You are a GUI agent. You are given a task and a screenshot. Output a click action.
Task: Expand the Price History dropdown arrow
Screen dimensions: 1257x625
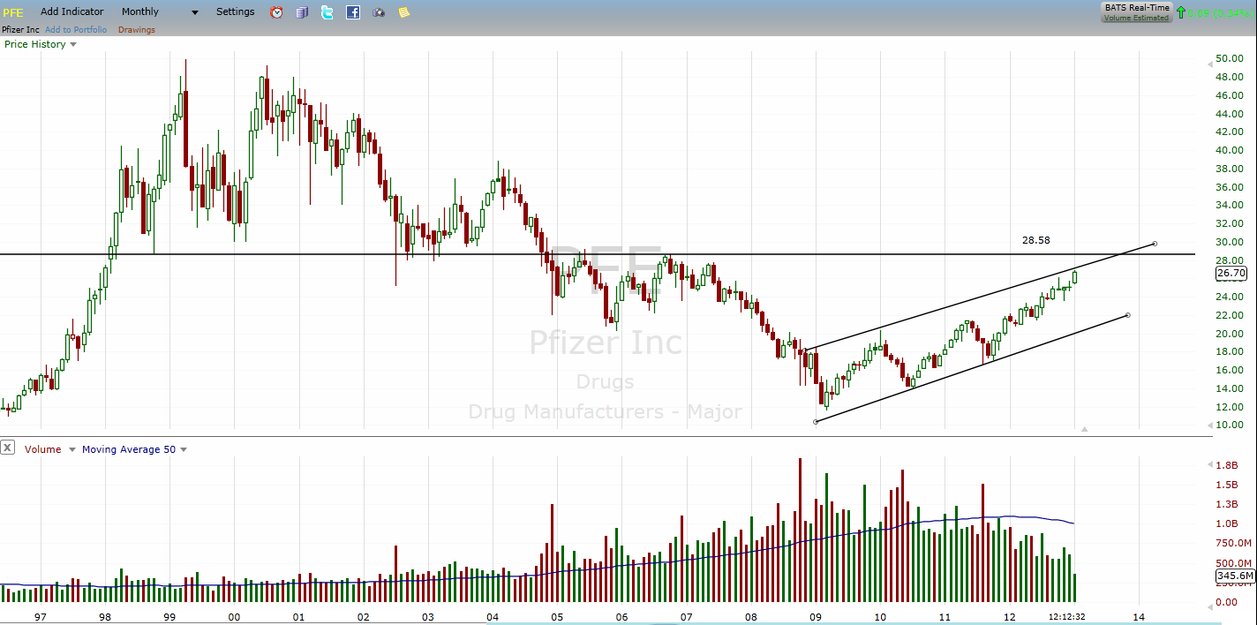[73, 44]
